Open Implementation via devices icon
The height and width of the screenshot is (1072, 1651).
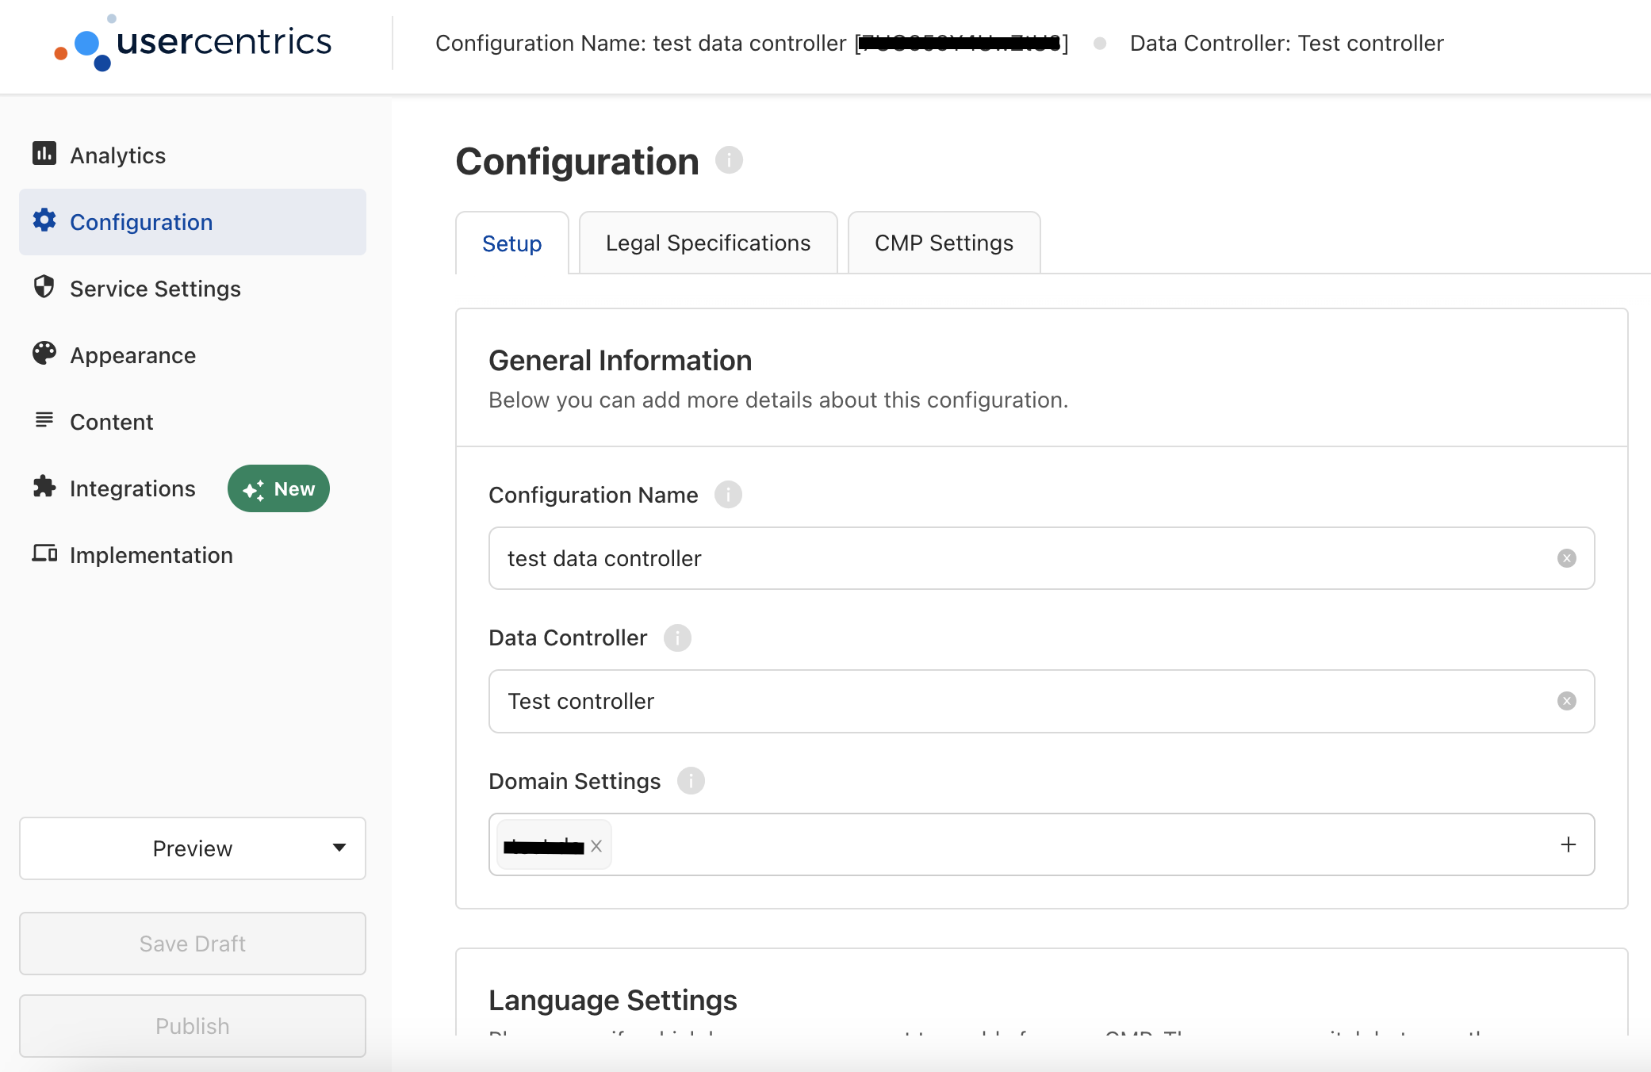pos(44,554)
